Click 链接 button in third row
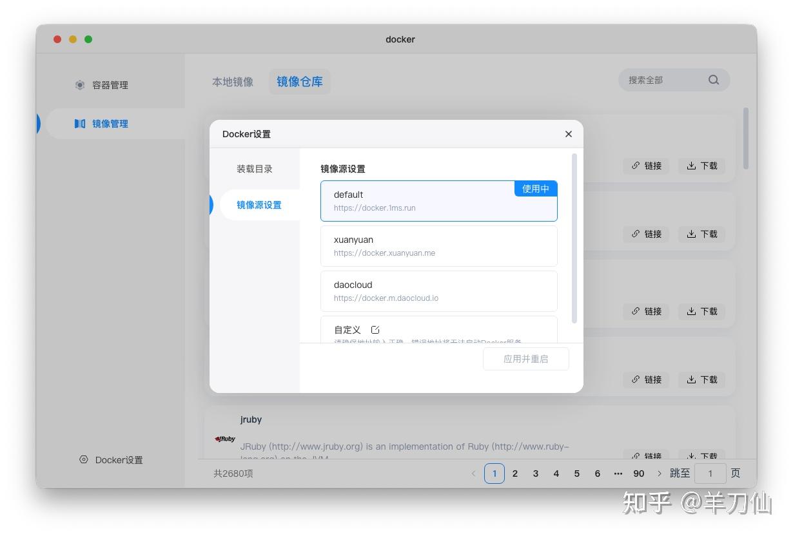The image size is (793, 536). [x=647, y=311]
